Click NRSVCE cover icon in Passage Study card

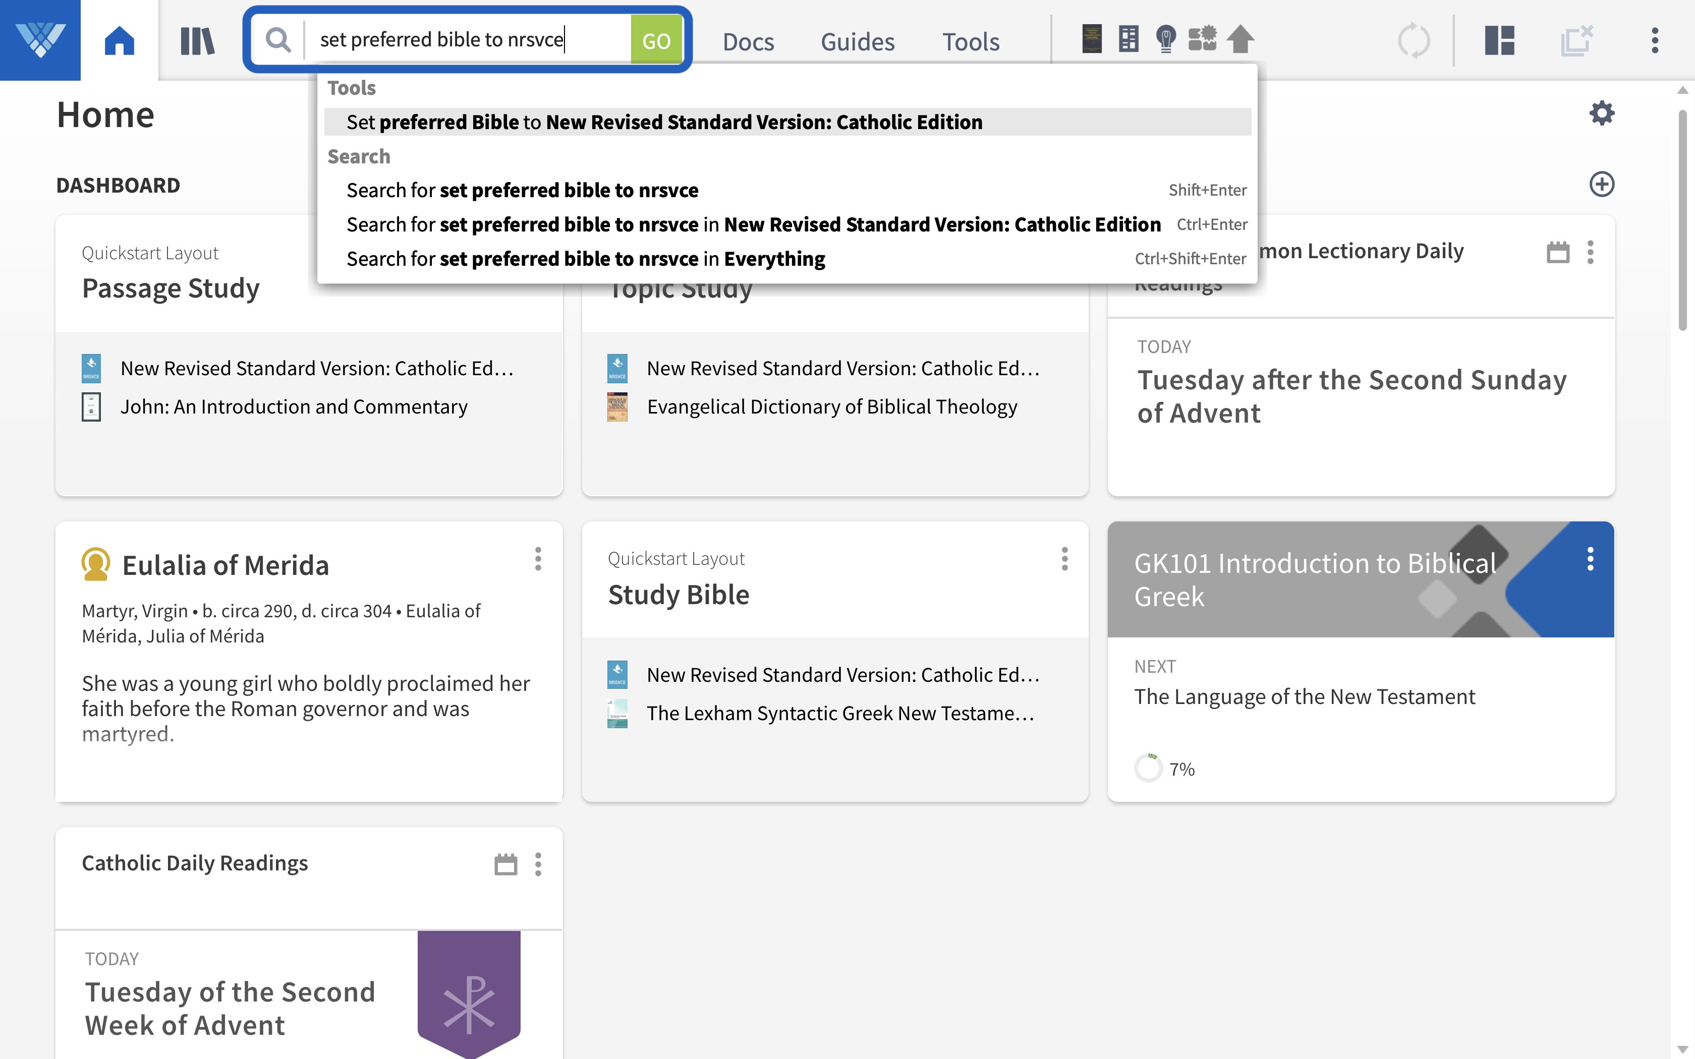click(x=91, y=369)
